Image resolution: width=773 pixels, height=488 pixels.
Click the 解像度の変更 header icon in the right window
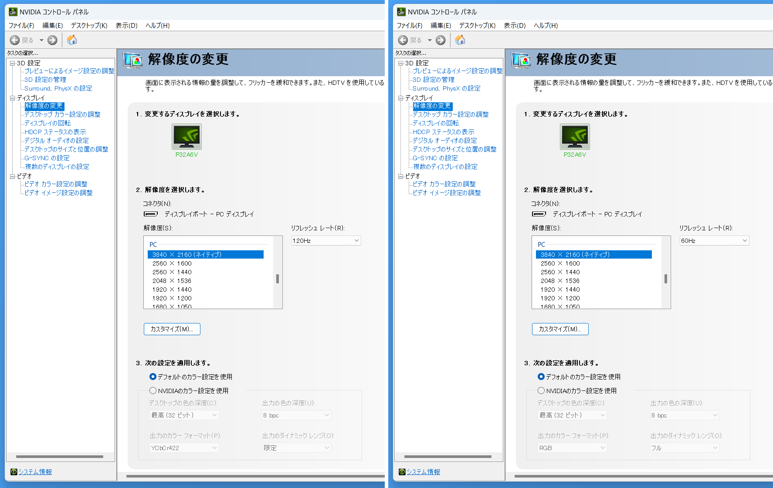click(x=521, y=60)
